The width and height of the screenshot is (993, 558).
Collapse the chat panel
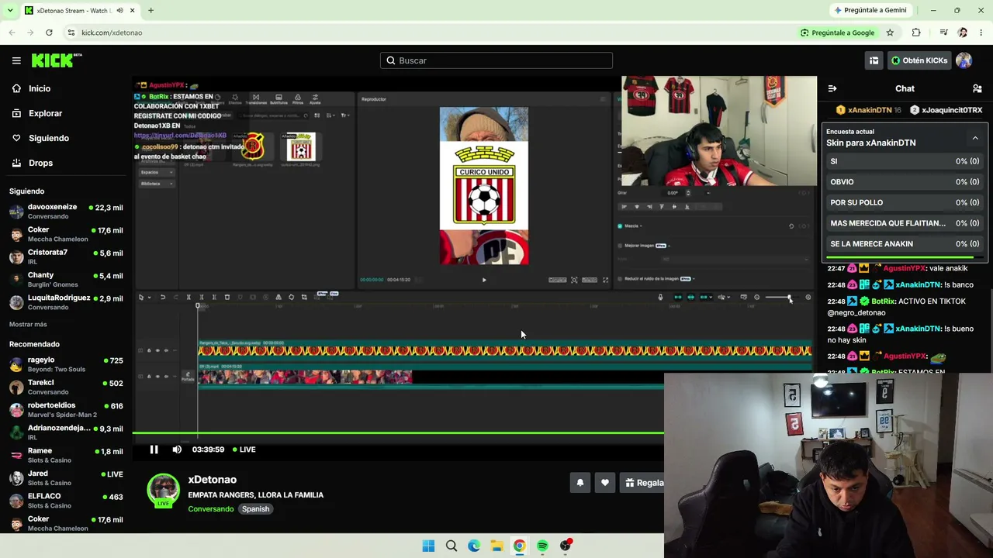click(x=832, y=88)
